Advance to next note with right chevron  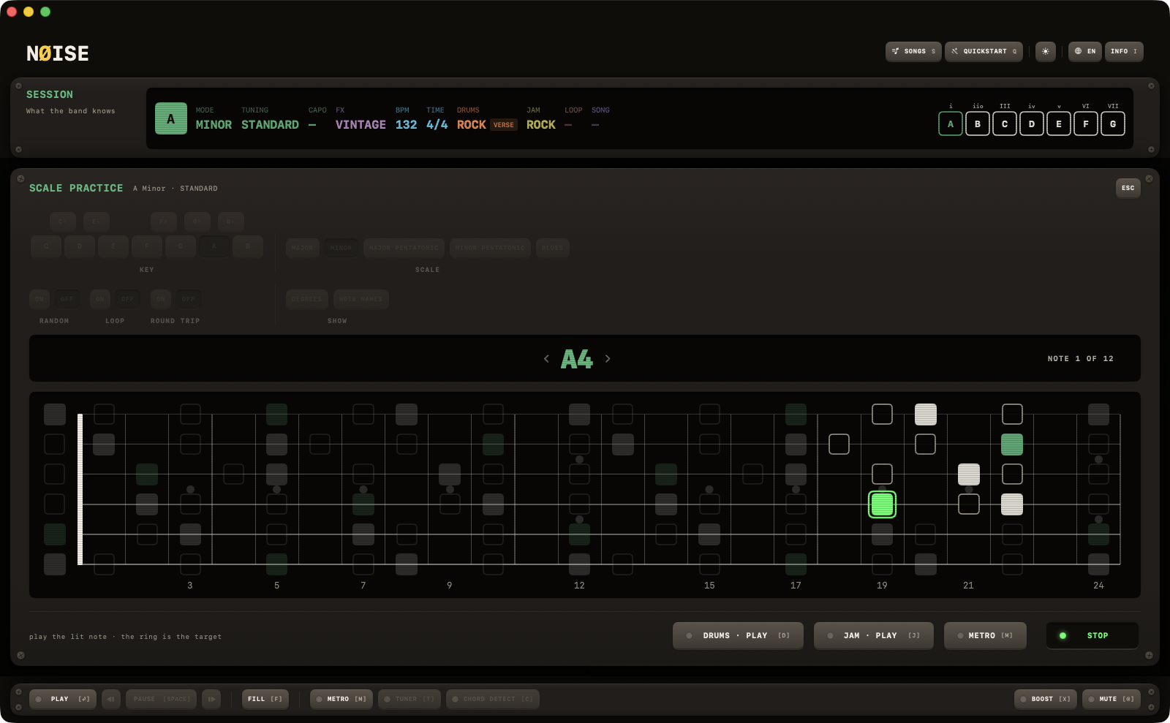608,358
